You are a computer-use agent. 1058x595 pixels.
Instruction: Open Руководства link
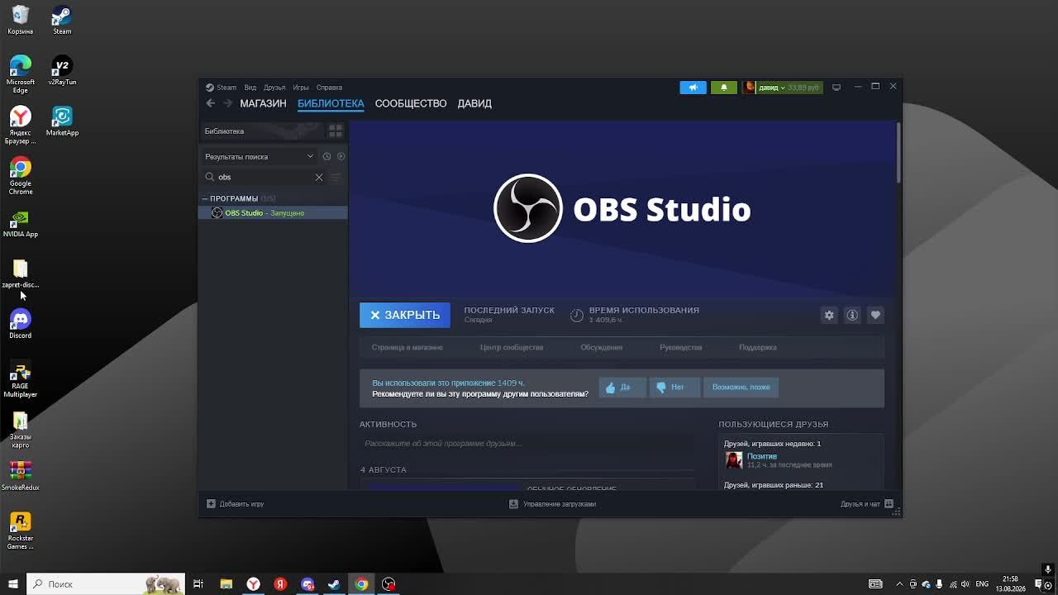(x=681, y=347)
